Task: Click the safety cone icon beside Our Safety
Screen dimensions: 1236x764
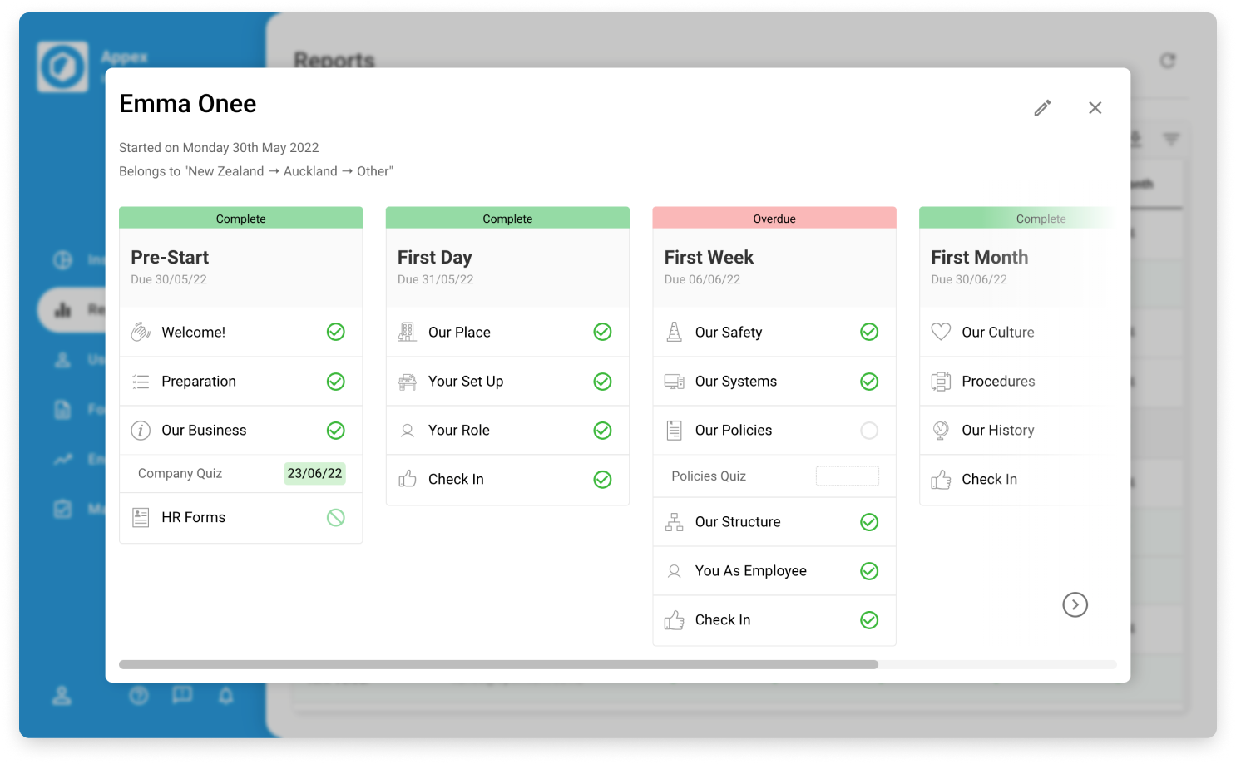Action: click(674, 331)
